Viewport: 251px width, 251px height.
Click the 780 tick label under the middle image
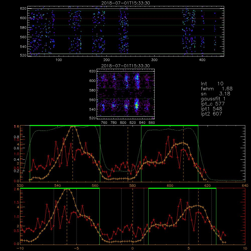114,123
